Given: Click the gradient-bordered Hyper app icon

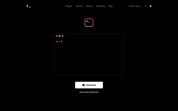Looking at the screenshot, I should pyautogui.click(x=89, y=23).
